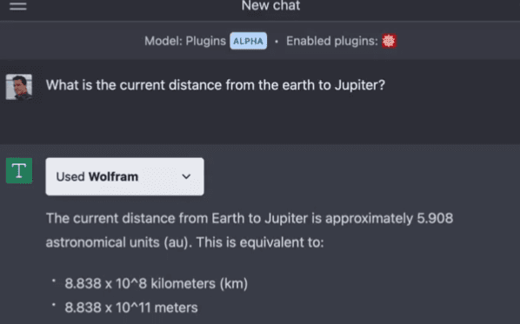
Task: Open the hamburger sidebar menu
Action: click(x=18, y=6)
